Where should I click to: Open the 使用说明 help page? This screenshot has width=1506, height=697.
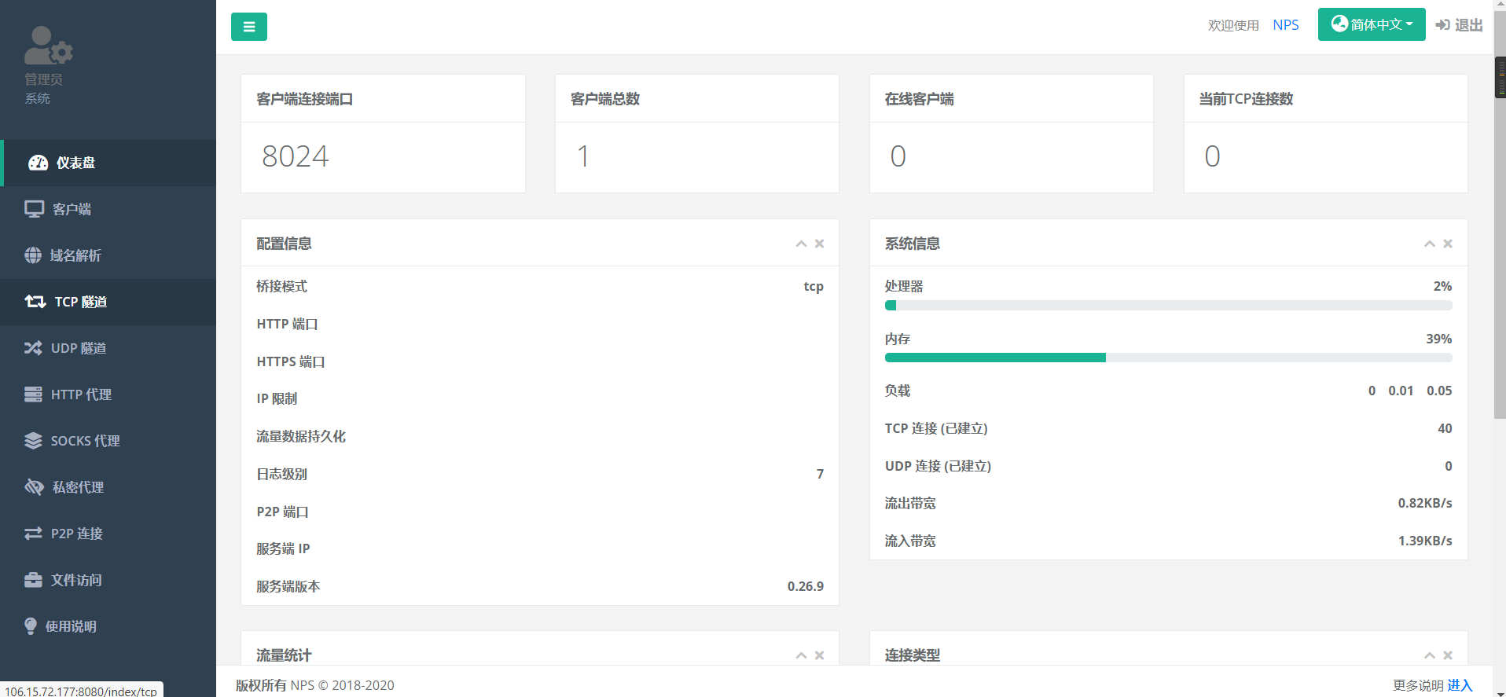71,626
